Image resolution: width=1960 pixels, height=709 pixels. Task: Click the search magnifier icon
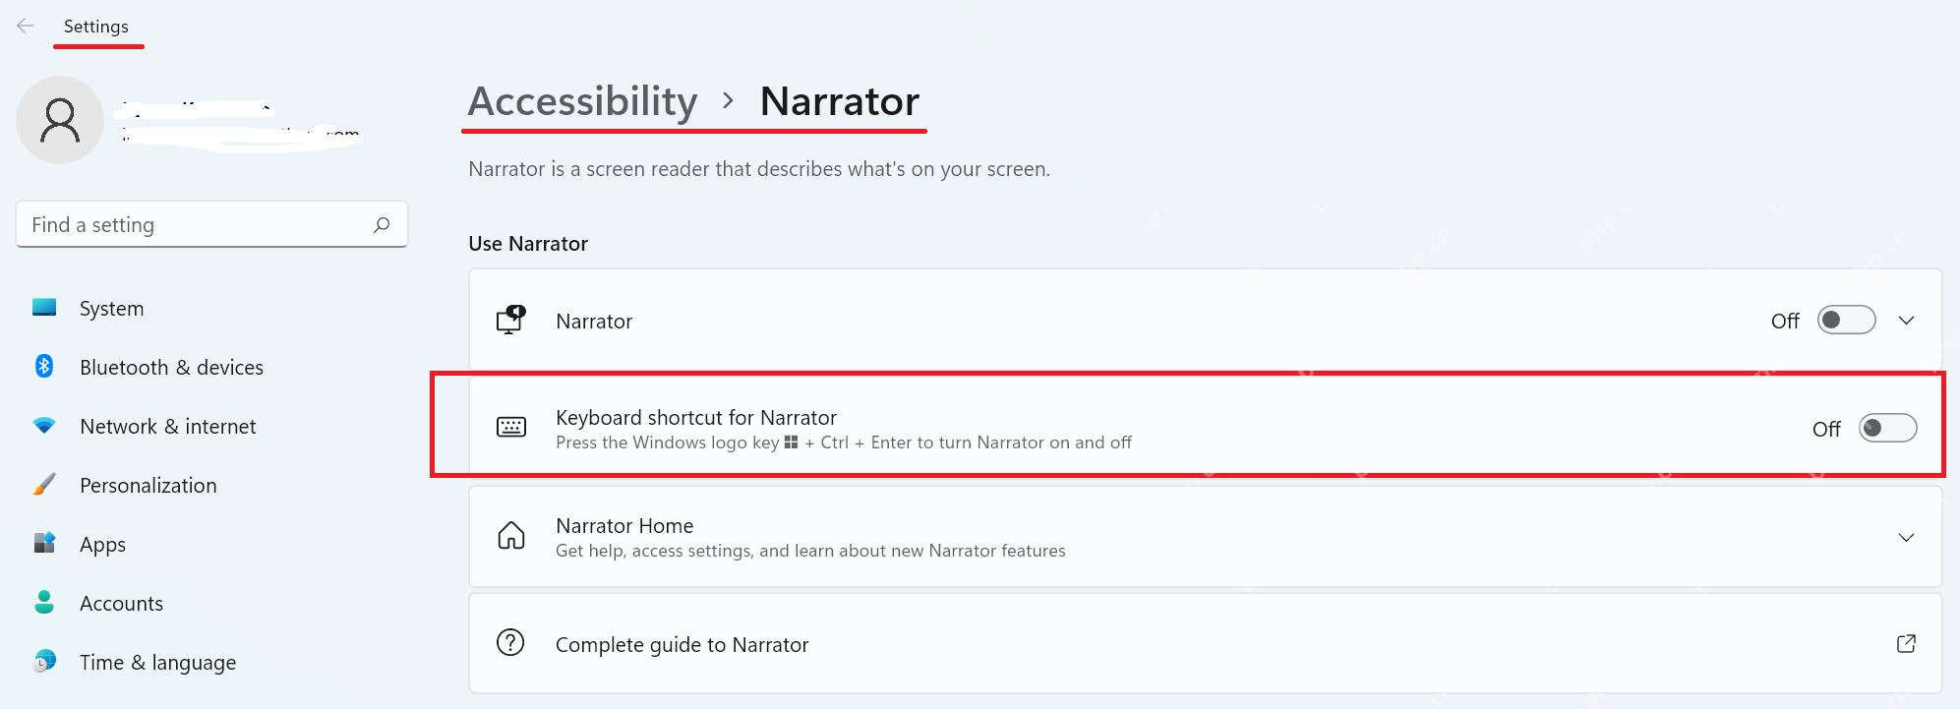point(382,225)
